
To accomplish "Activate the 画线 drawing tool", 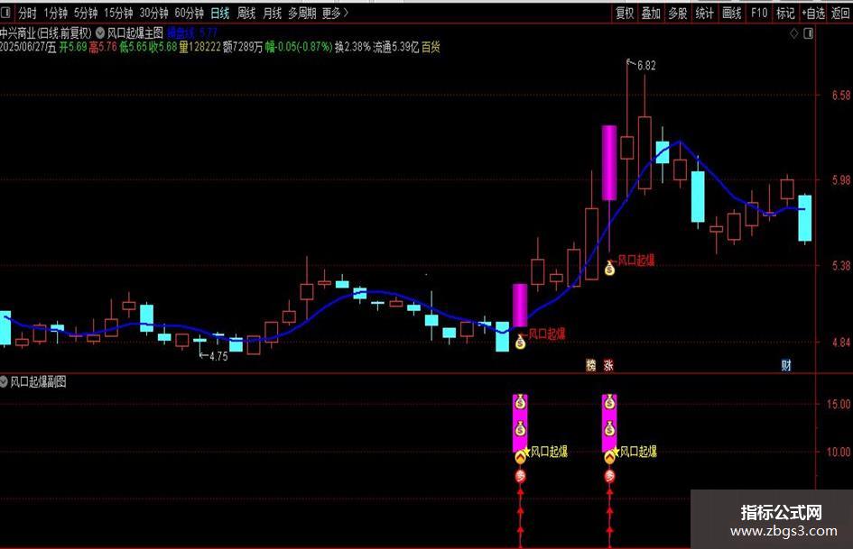I will (732, 13).
